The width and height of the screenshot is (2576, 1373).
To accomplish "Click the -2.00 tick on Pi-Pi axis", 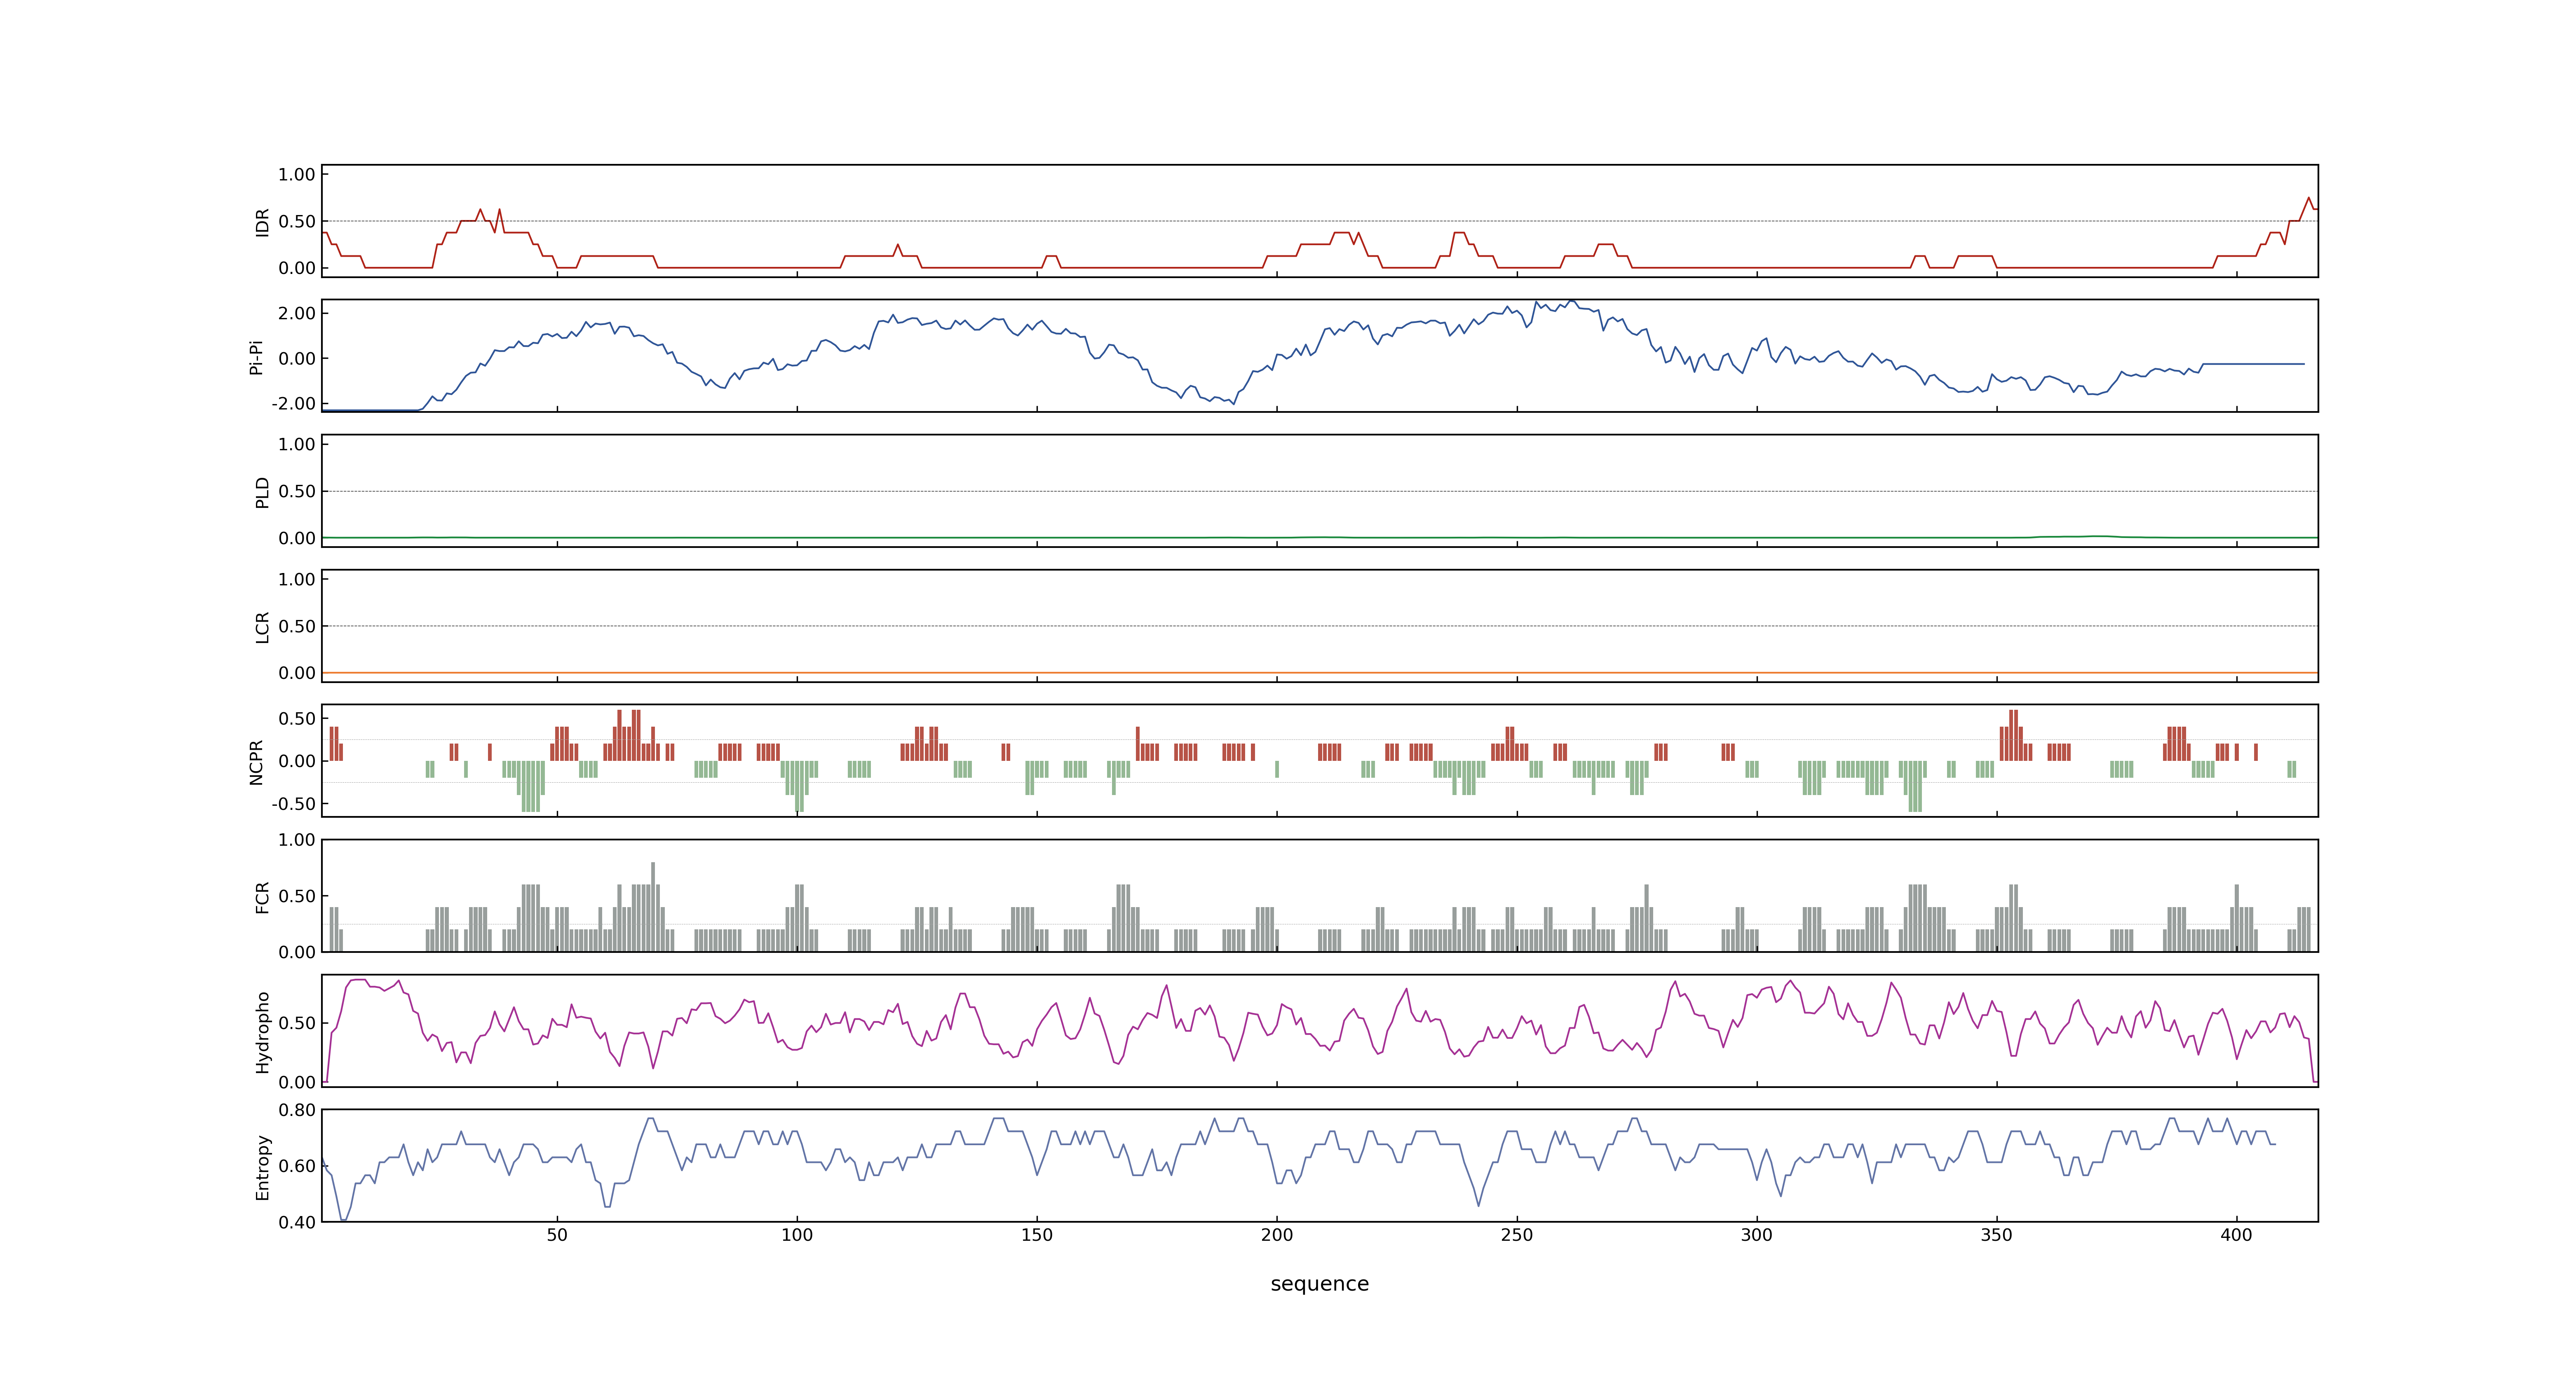I will (x=293, y=404).
